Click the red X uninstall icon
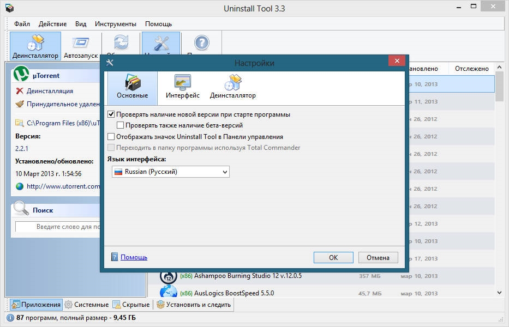Viewport: 509px width, 327px height. point(20,91)
